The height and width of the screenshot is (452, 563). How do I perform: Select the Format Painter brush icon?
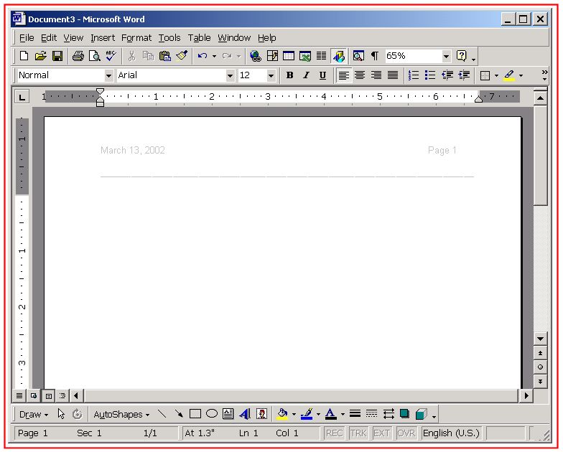[x=182, y=56]
